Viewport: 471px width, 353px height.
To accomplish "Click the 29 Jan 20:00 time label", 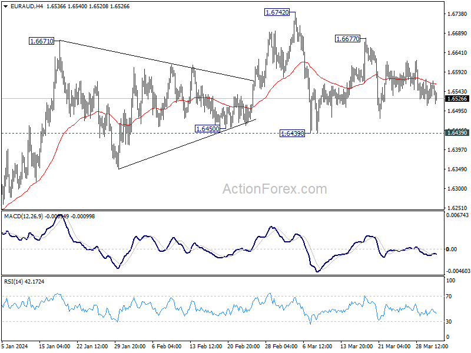I will pyautogui.click(x=130, y=346).
